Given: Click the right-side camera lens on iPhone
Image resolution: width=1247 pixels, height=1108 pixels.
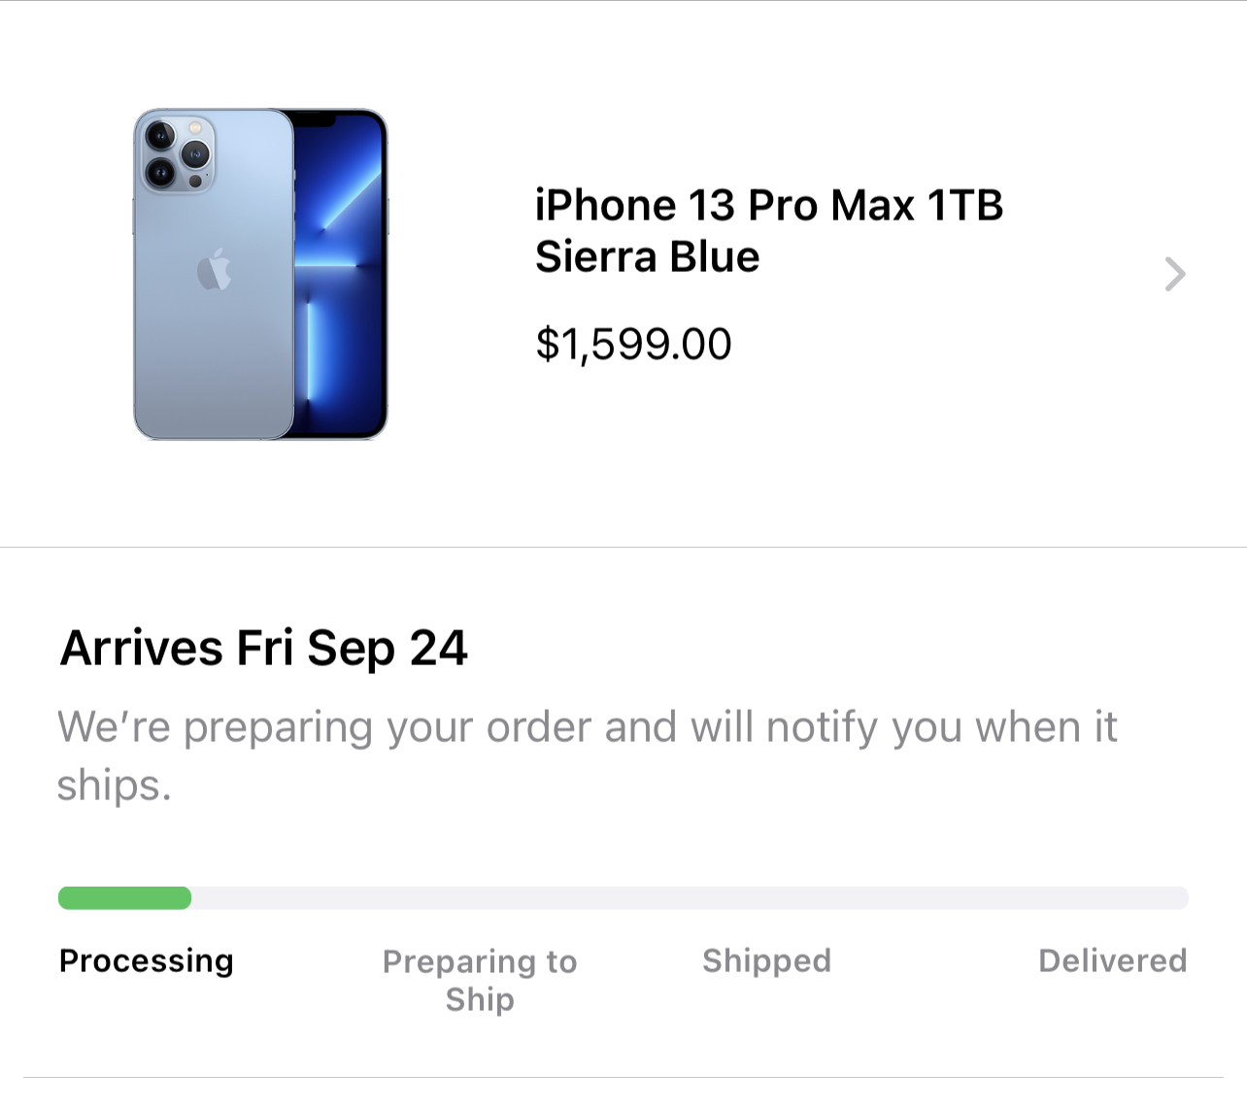Looking at the screenshot, I should click(195, 153).
